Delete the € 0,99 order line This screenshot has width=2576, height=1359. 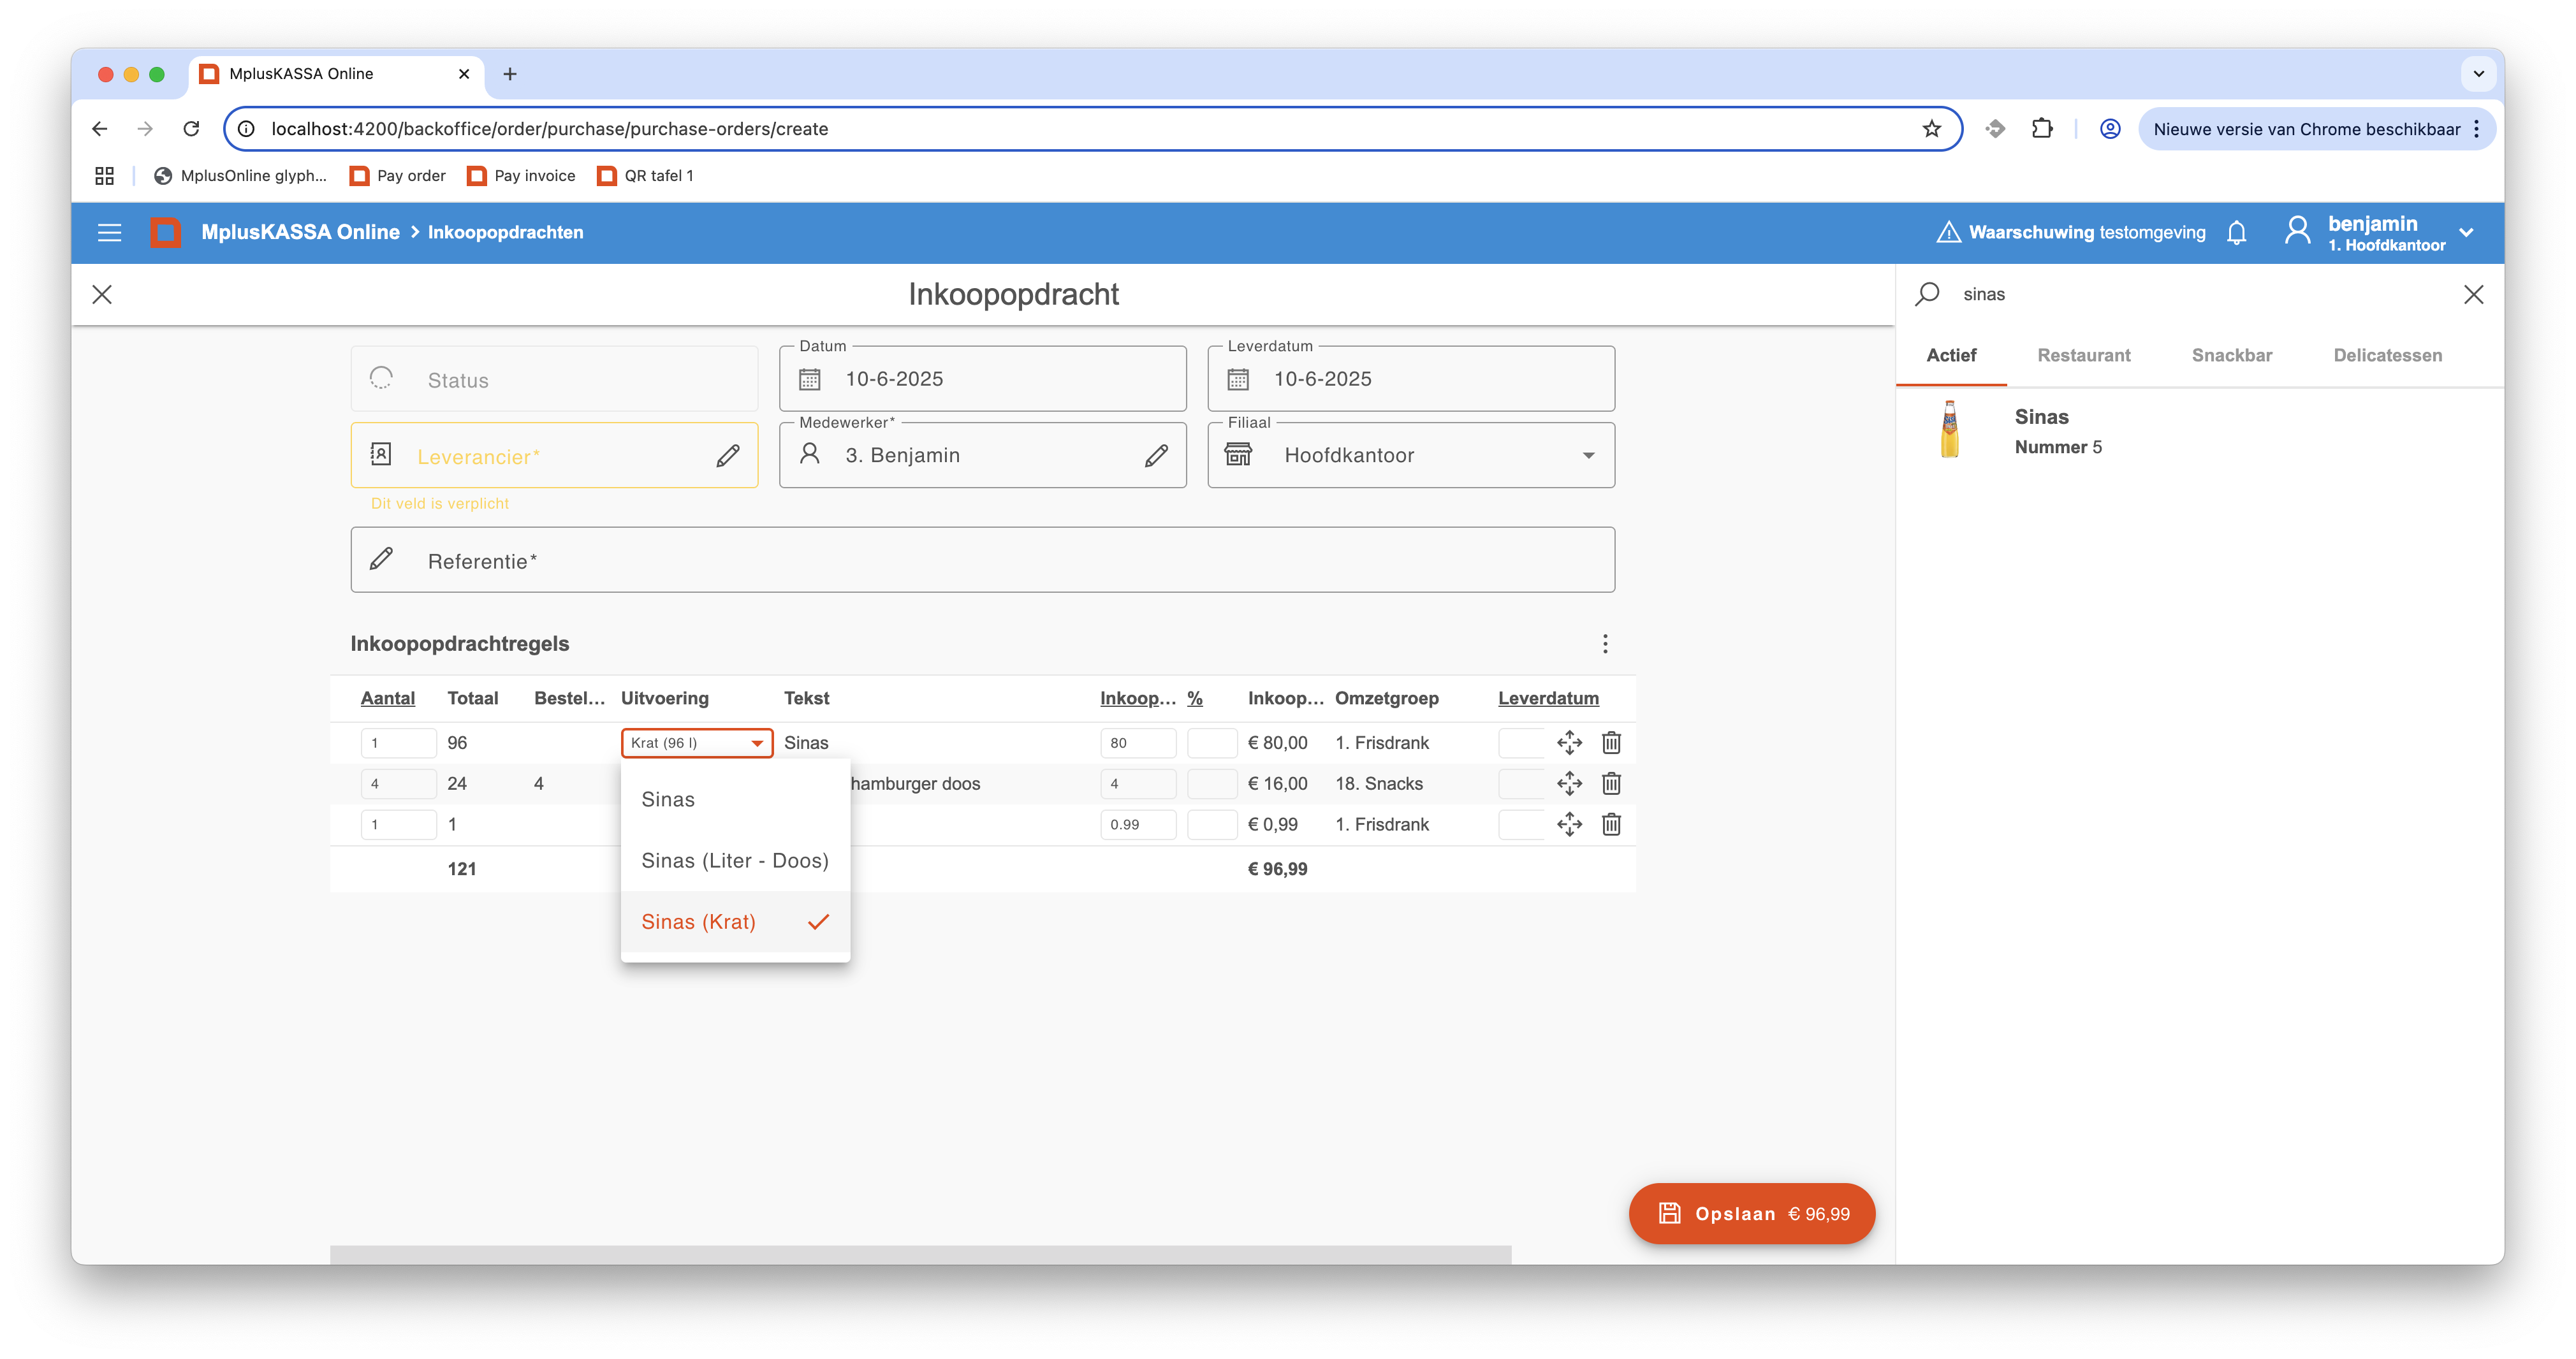pyautogui.click(x=1611, y=825)
